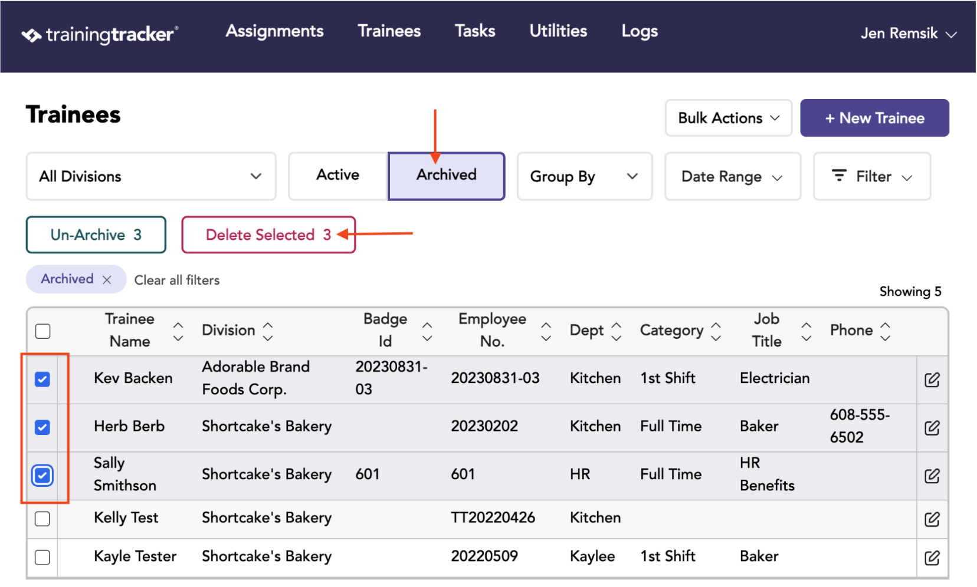The image size is (977, 587).
Task: Open the Logs menu
Action: (x=640, y=32)
